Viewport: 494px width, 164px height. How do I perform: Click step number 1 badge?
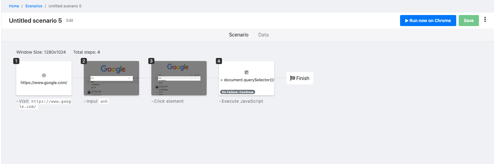coord(16,61)
